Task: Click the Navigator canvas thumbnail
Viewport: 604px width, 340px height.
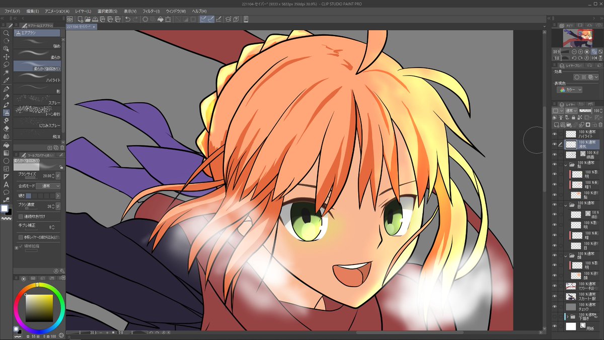Action: (577, 38)
